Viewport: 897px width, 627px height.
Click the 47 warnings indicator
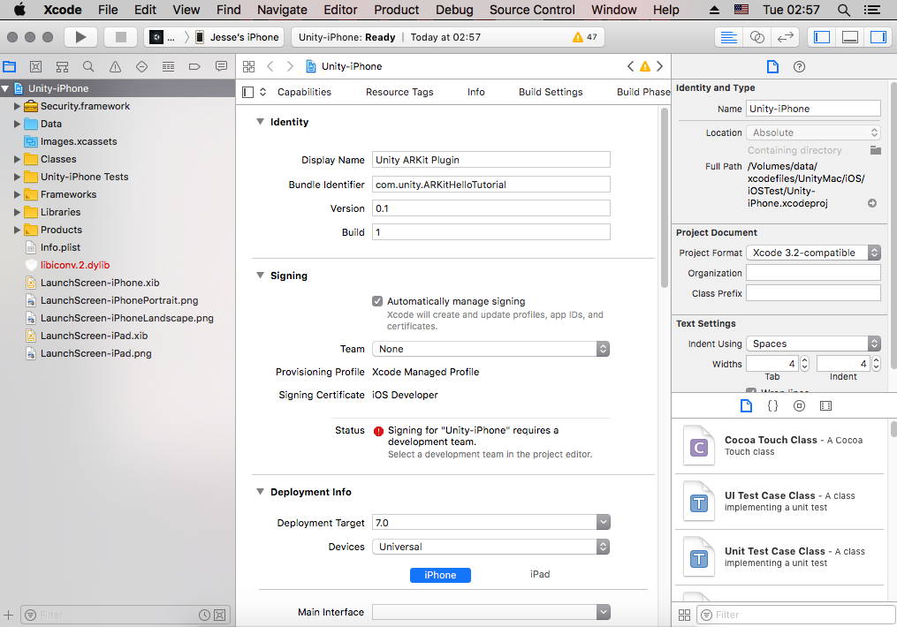click(585, 37)
